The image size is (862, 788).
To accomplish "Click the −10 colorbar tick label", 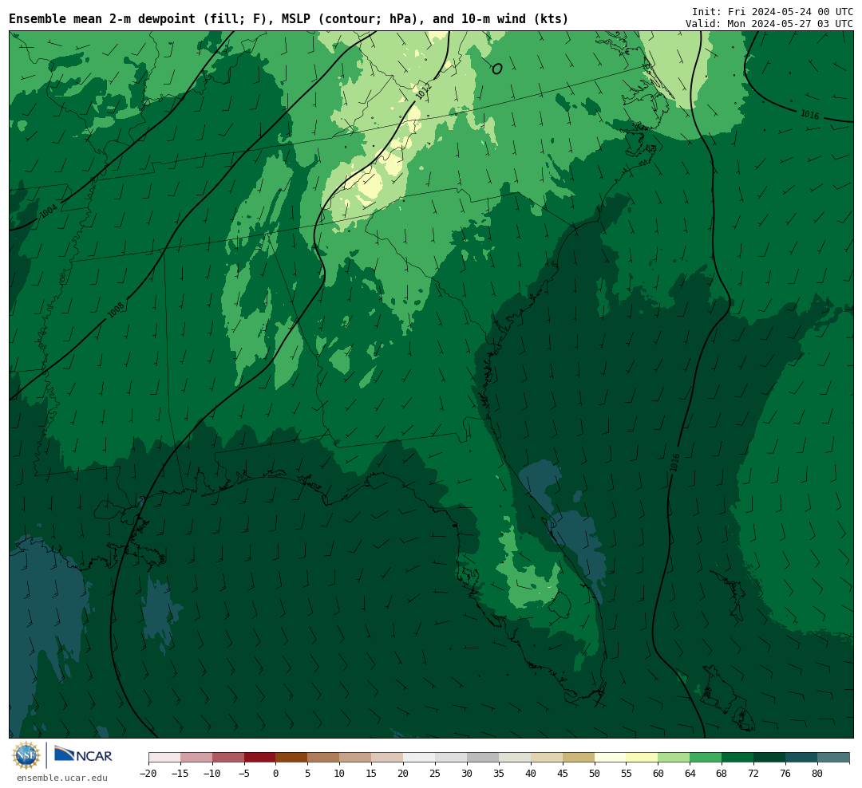I will pyautogui.click(x=212, y=774).
